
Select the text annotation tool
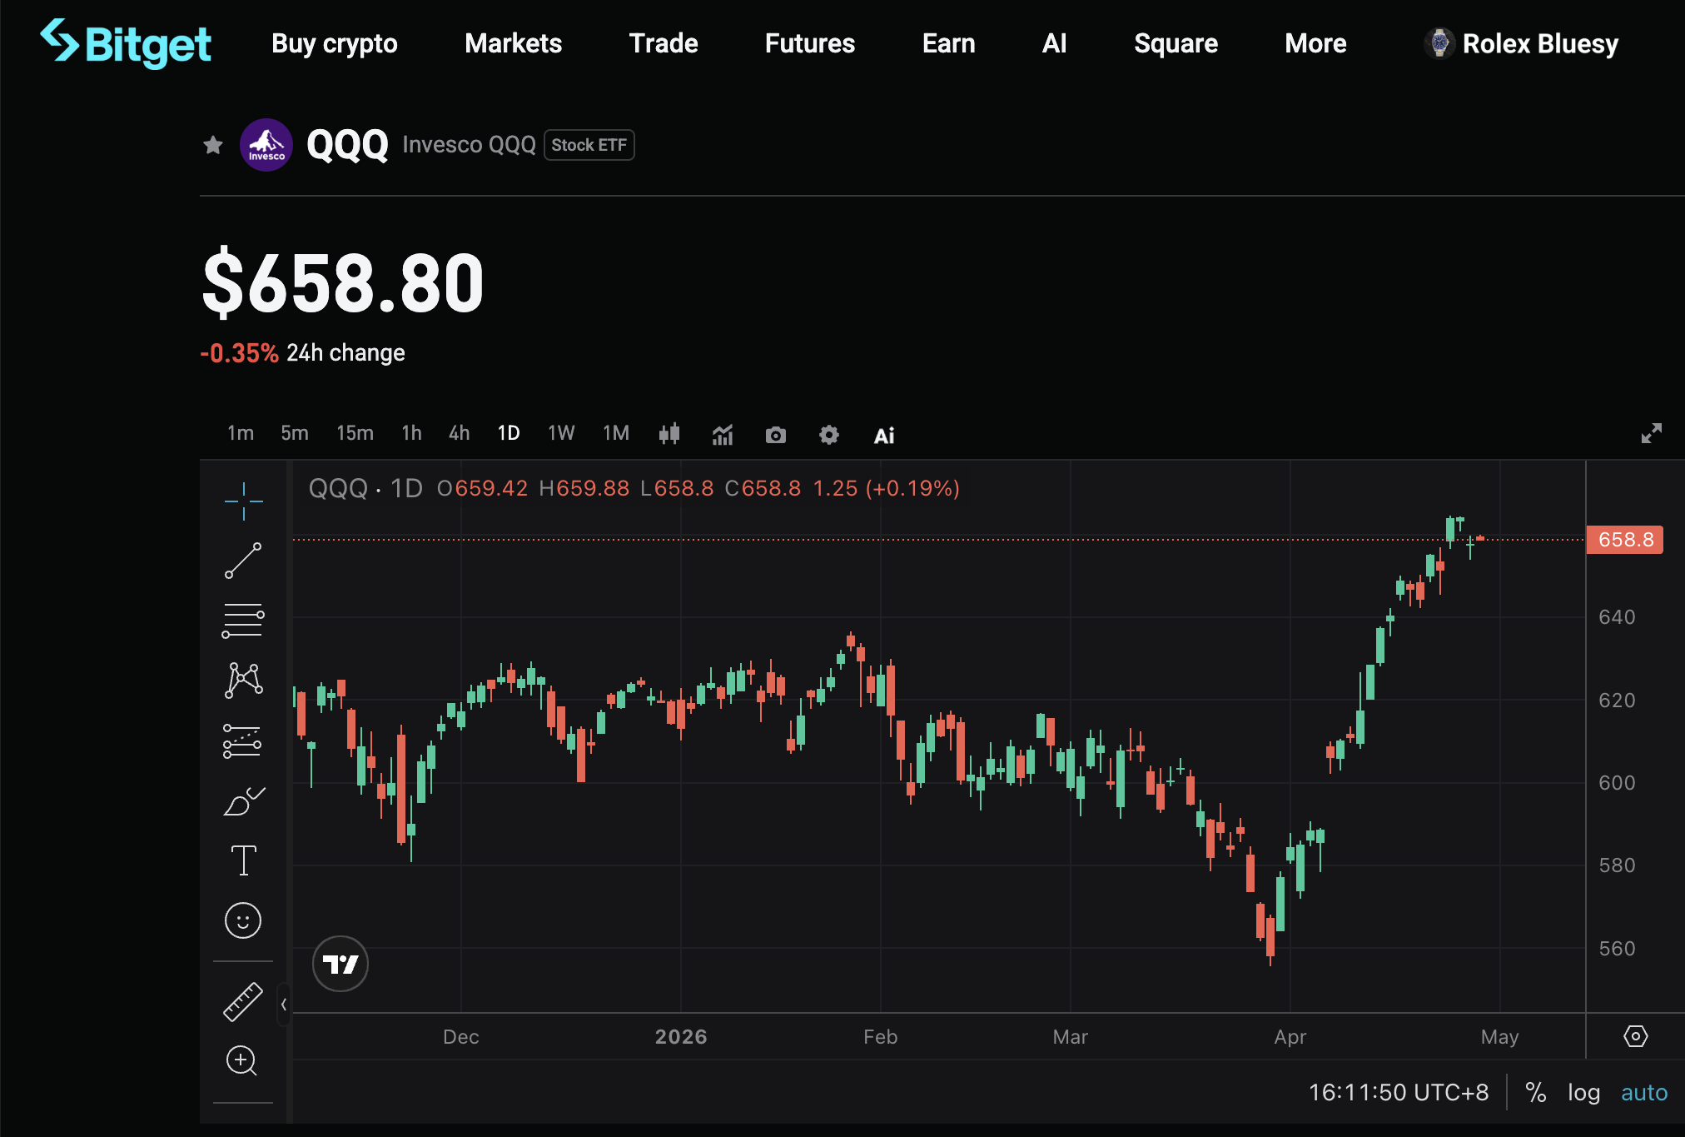(243, 860)
